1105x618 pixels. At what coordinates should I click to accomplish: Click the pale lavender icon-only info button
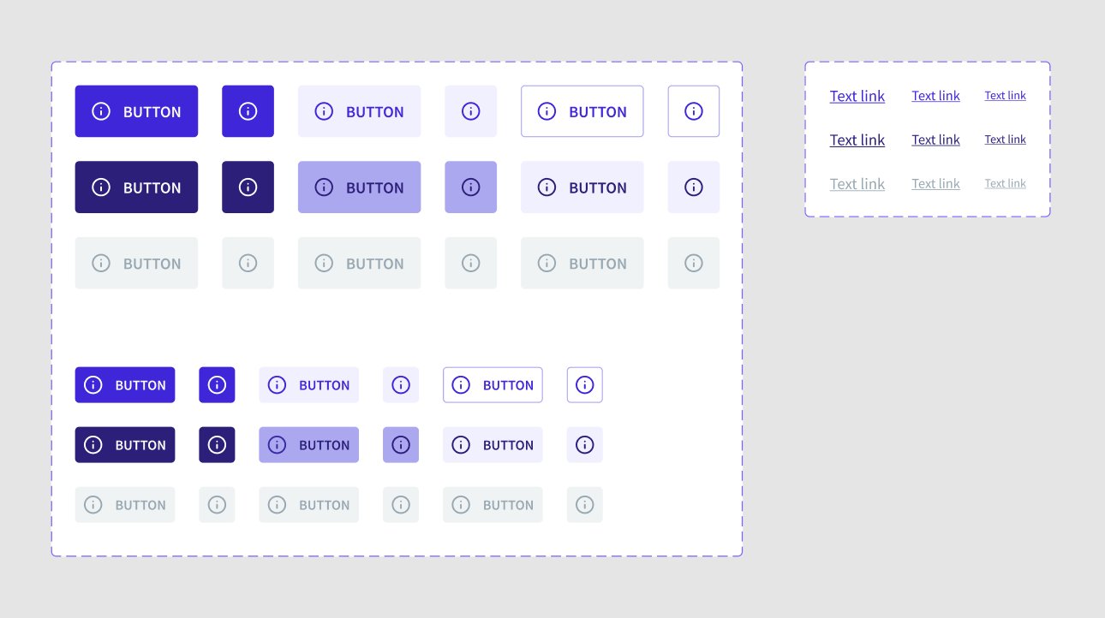pos(470,110)
